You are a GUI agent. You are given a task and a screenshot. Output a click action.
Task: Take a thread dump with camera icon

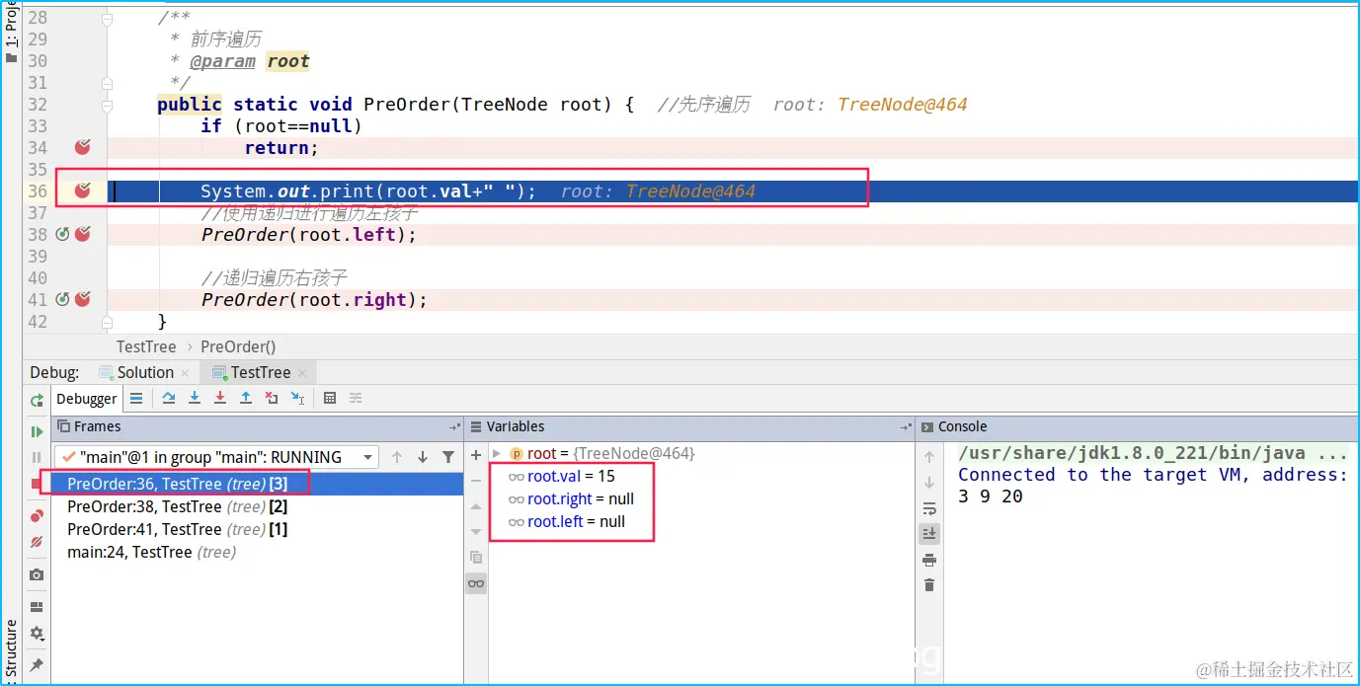click(x=37, y=574)
